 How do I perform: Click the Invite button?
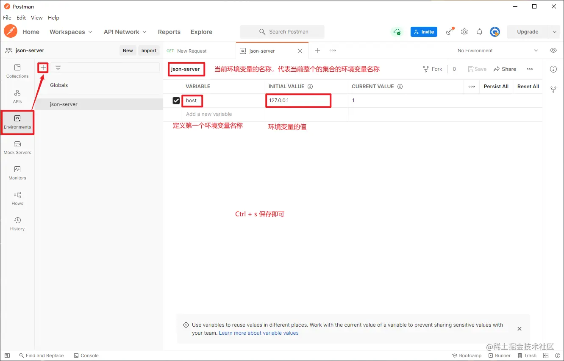[424, 32]
